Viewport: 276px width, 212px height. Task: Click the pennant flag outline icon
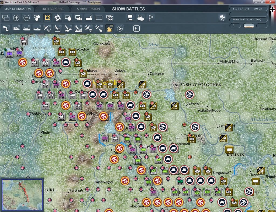[151, 18]
